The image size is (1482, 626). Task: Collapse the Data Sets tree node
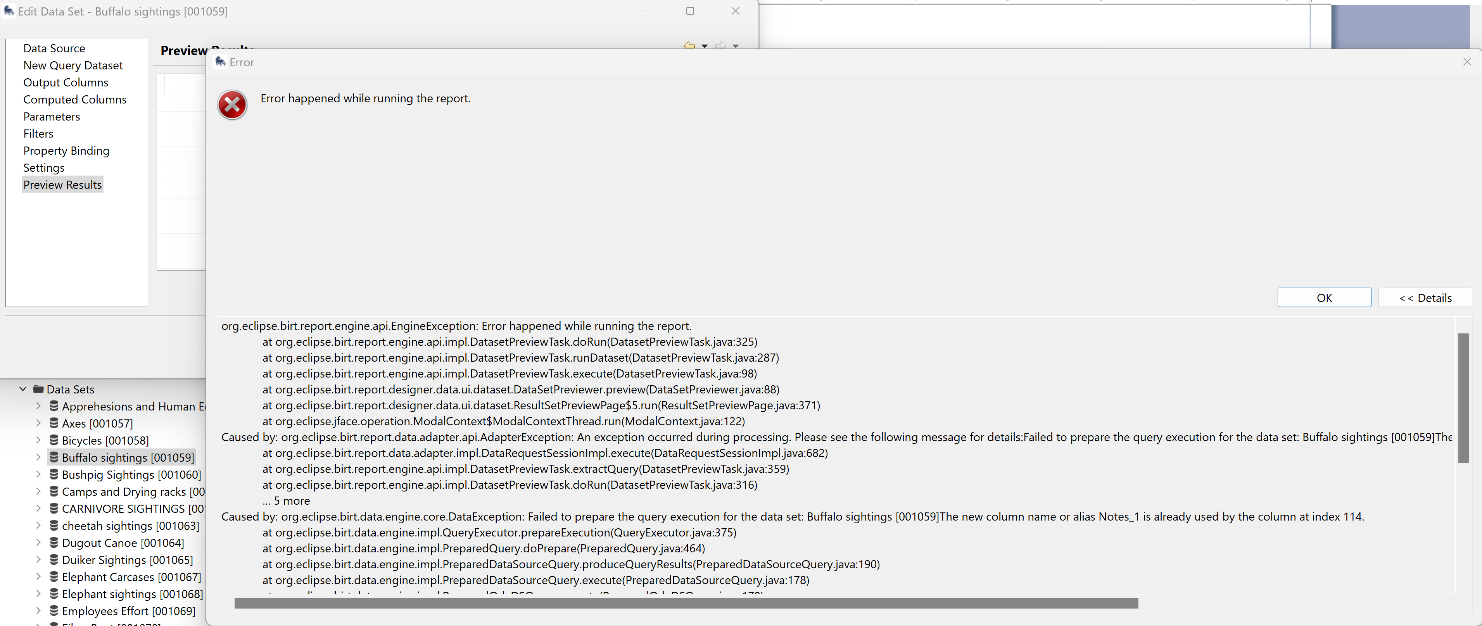point(22,389)
